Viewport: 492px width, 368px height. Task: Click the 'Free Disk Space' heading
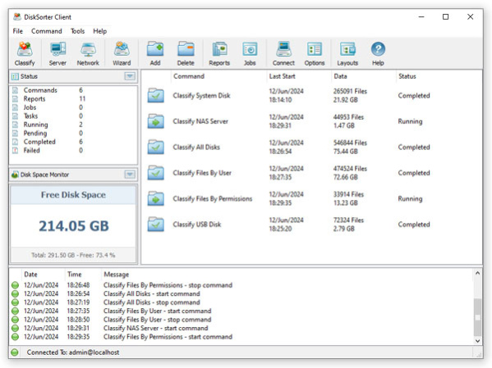pyautogui.click(x=73, y=194)
